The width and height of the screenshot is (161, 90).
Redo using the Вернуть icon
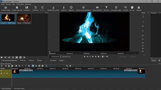tap(43, 8)
